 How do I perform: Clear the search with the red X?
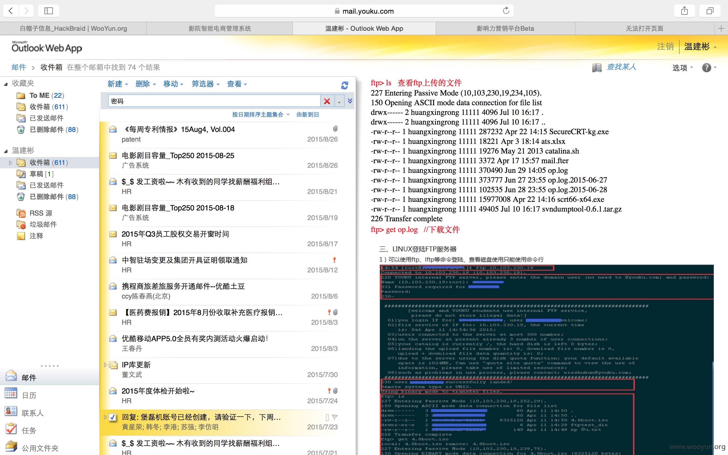[x=327, y=101]
